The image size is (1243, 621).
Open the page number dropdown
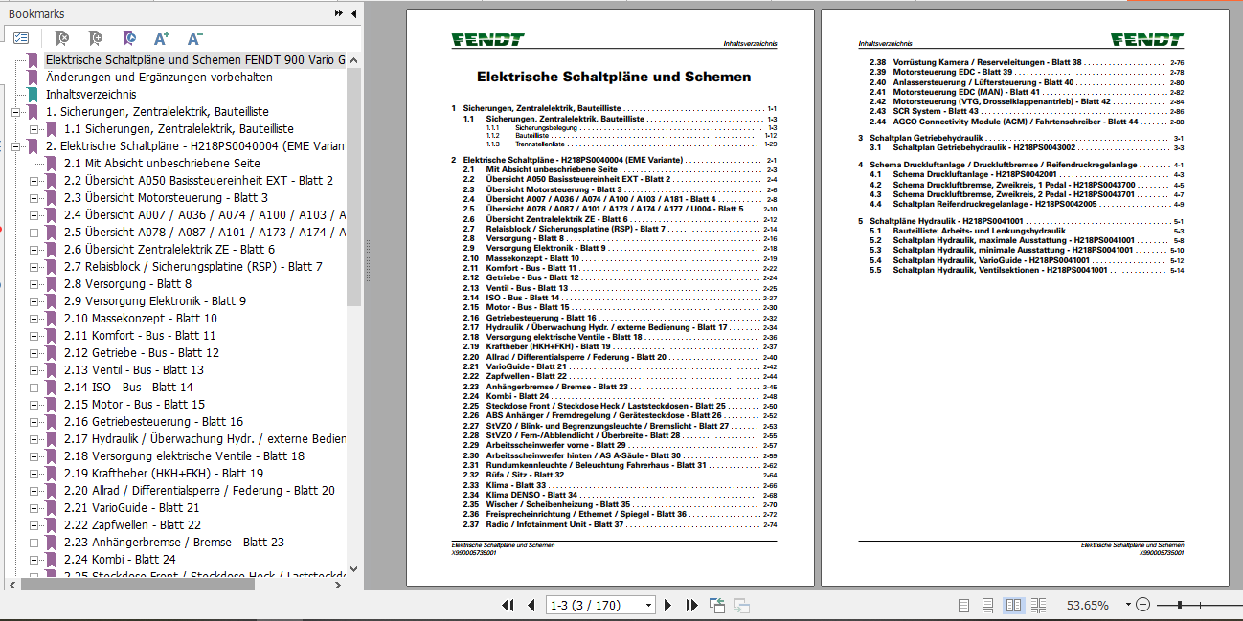[x=648, y=605]
